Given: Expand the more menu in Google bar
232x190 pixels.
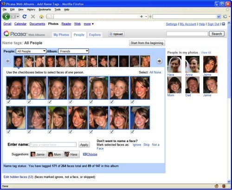Looking at the screenshot, I should click(89, 24).
